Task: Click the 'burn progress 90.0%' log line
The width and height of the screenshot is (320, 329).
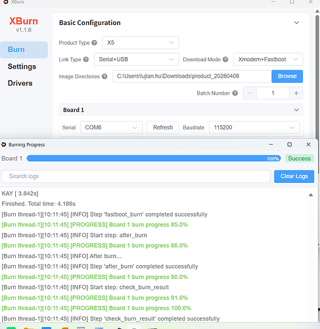Action: click(95, 277)
